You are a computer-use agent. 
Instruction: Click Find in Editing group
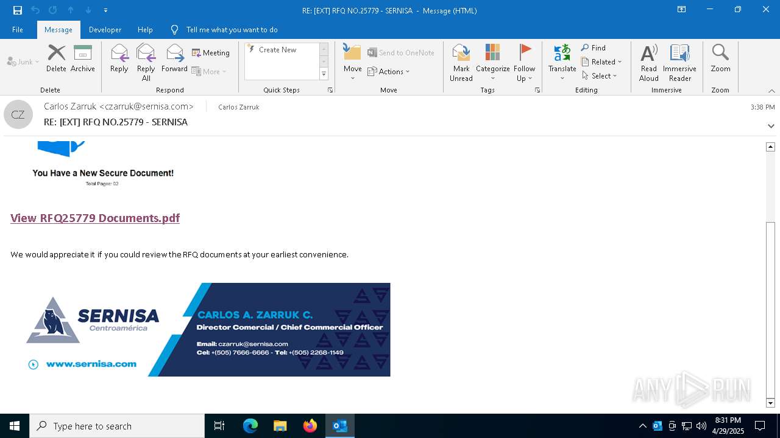point(594,48)
